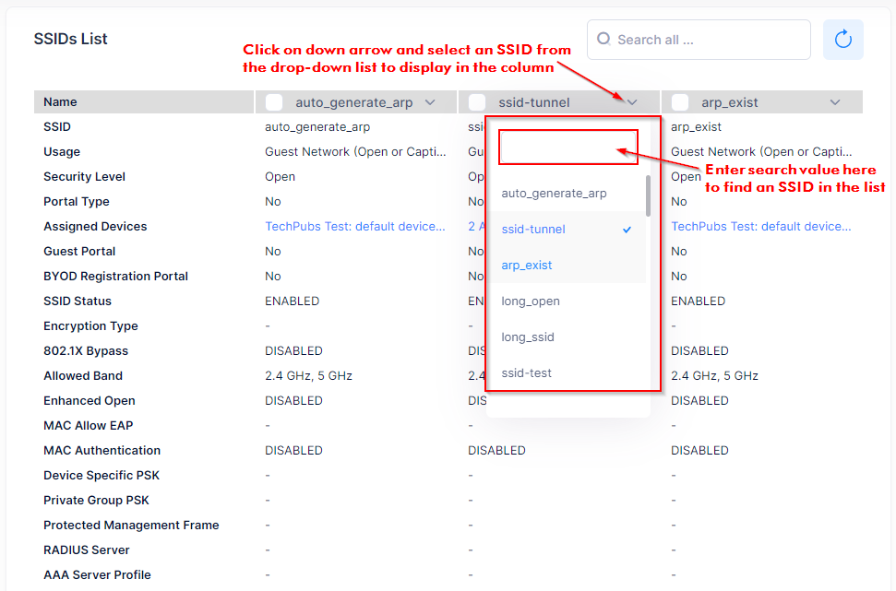Check the auto_generate_arp column checkbox

[x=274, y=102]
